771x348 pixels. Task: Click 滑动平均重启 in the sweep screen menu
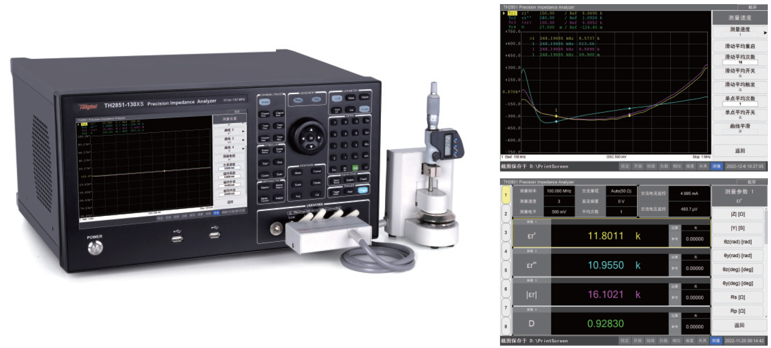pyautogui.click(x=740, y=46)
